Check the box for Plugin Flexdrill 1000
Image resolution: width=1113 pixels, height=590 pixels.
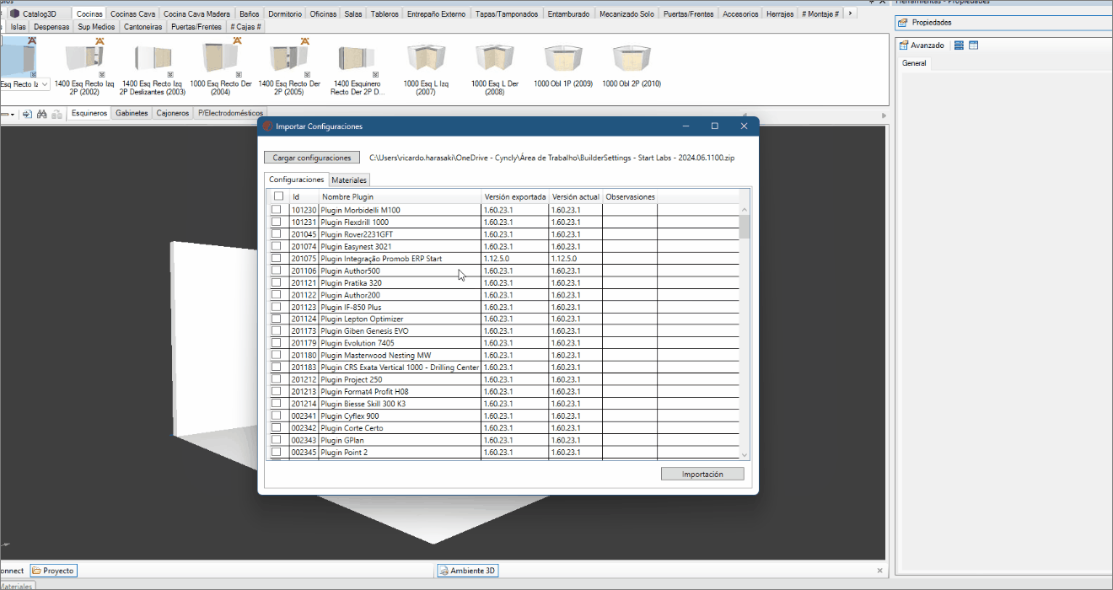(x=276, y=222)
